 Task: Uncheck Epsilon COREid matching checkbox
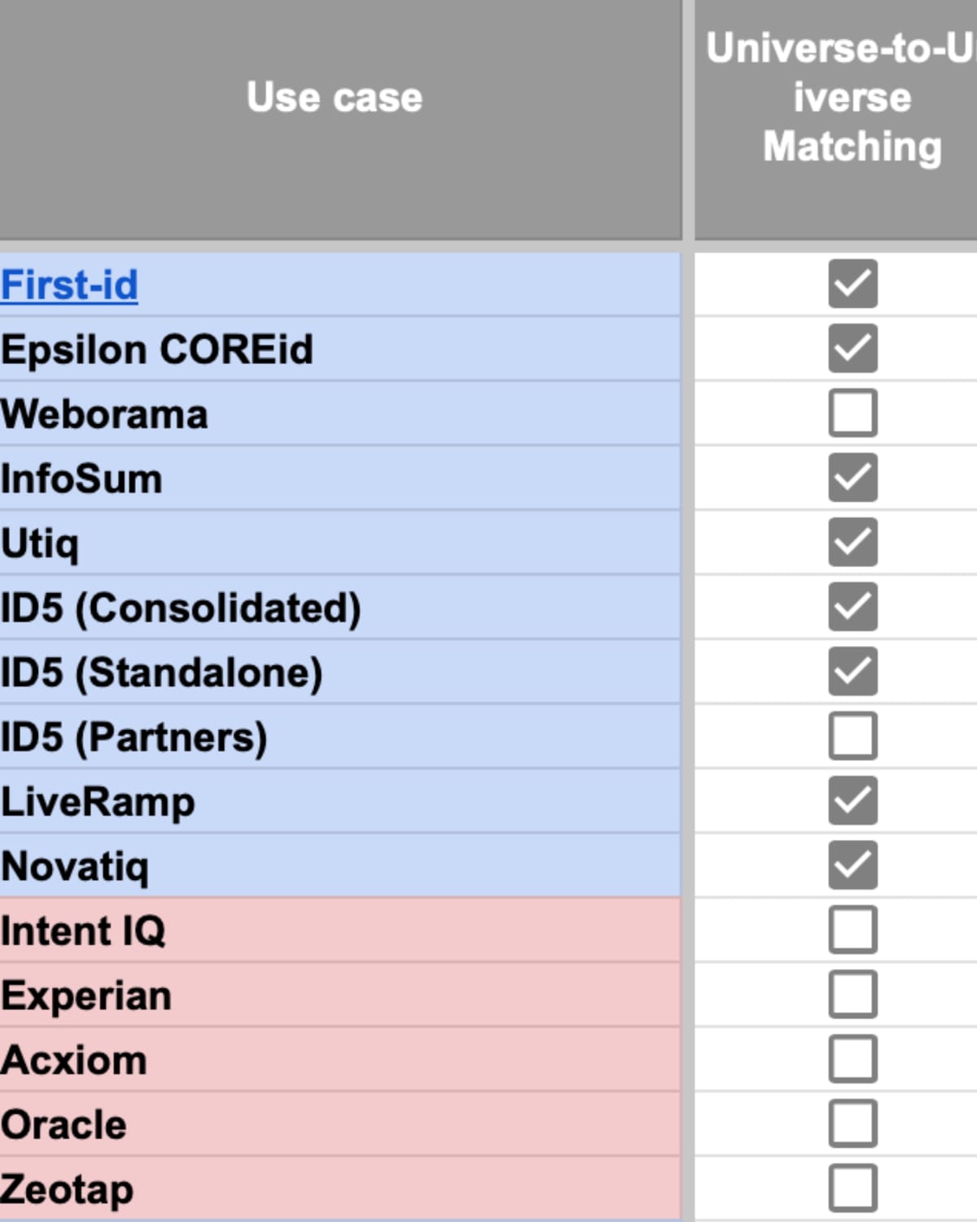pos(852,348)
